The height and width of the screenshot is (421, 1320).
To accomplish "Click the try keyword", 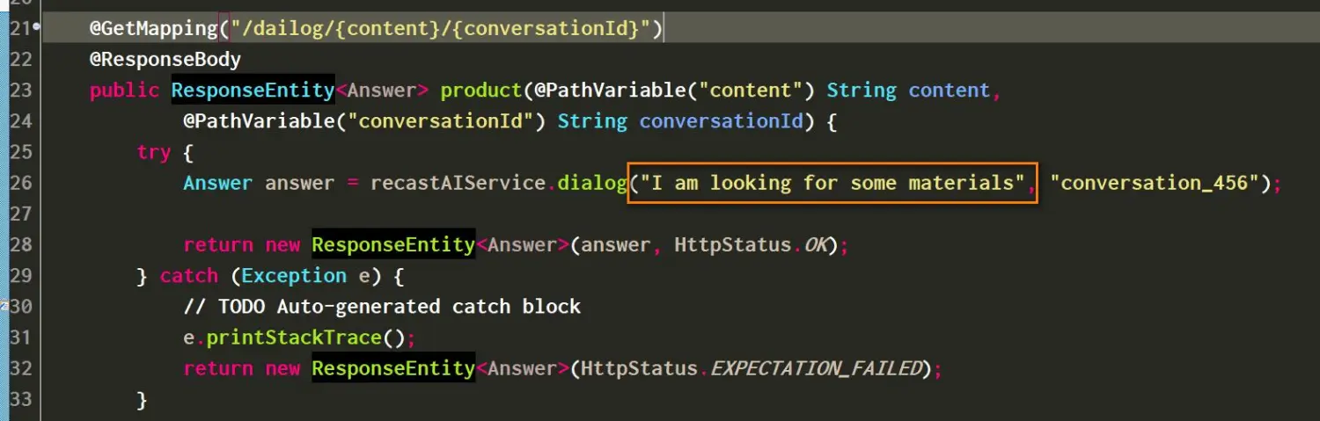I will click(153, 152).
